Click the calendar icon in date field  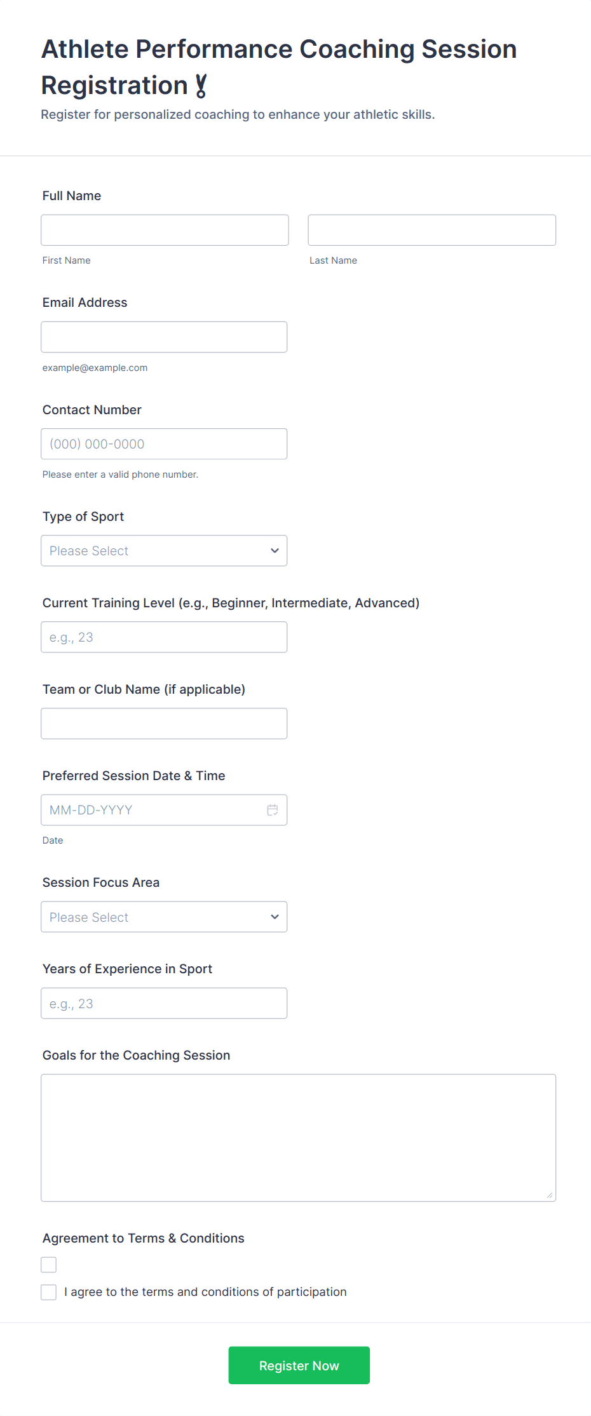[273, 810]
